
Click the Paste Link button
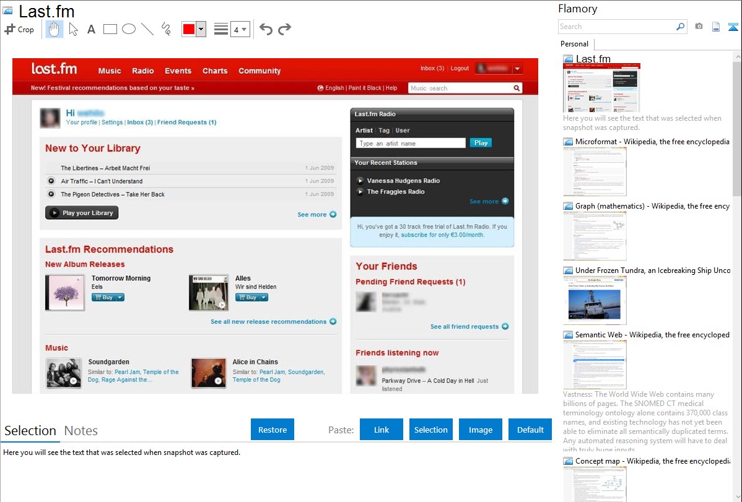coord(382,430)
